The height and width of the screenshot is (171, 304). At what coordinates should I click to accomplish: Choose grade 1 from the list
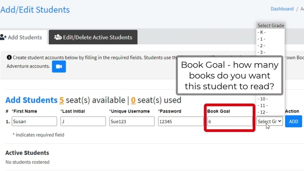point(270,39)
